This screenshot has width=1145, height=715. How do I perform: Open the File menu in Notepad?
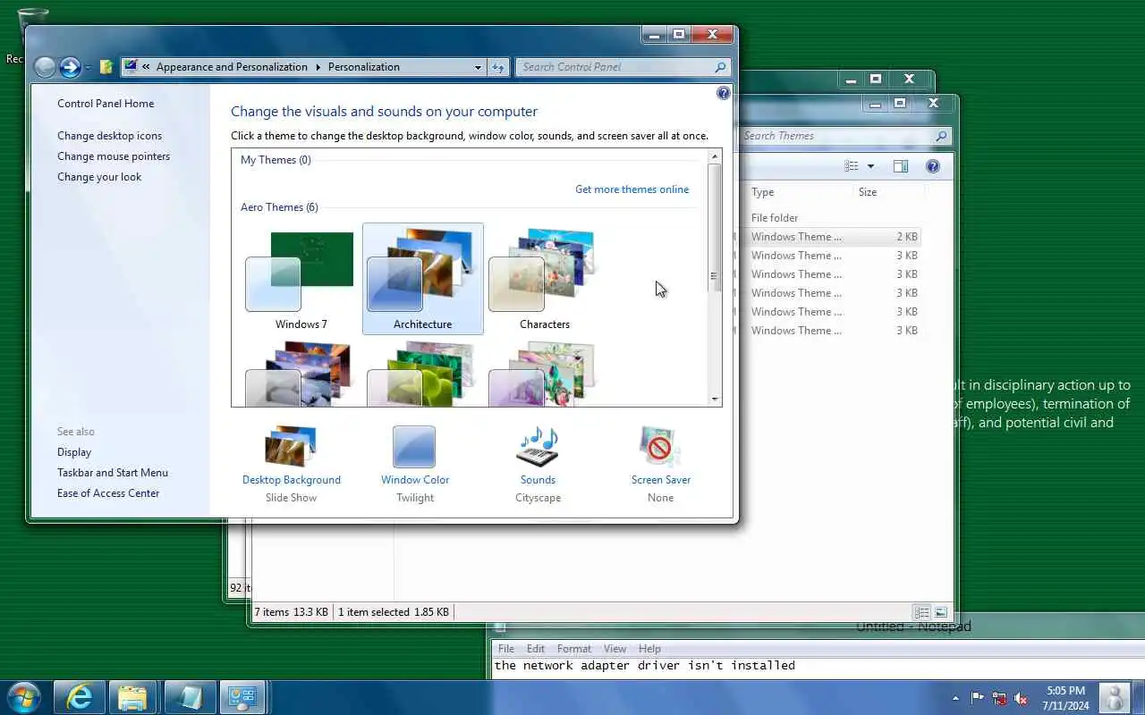(x=505, y=649)
